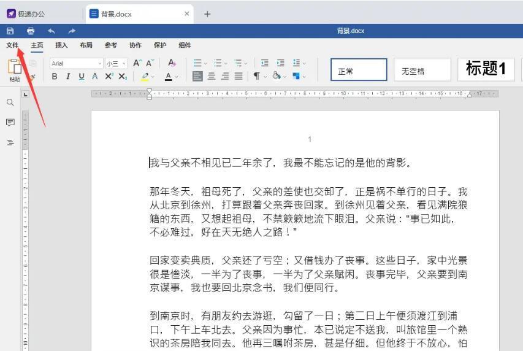The height and width of the screenshot is (351, 523).
Task: Click the Save icon in the title bar
Action: [10, 31]
